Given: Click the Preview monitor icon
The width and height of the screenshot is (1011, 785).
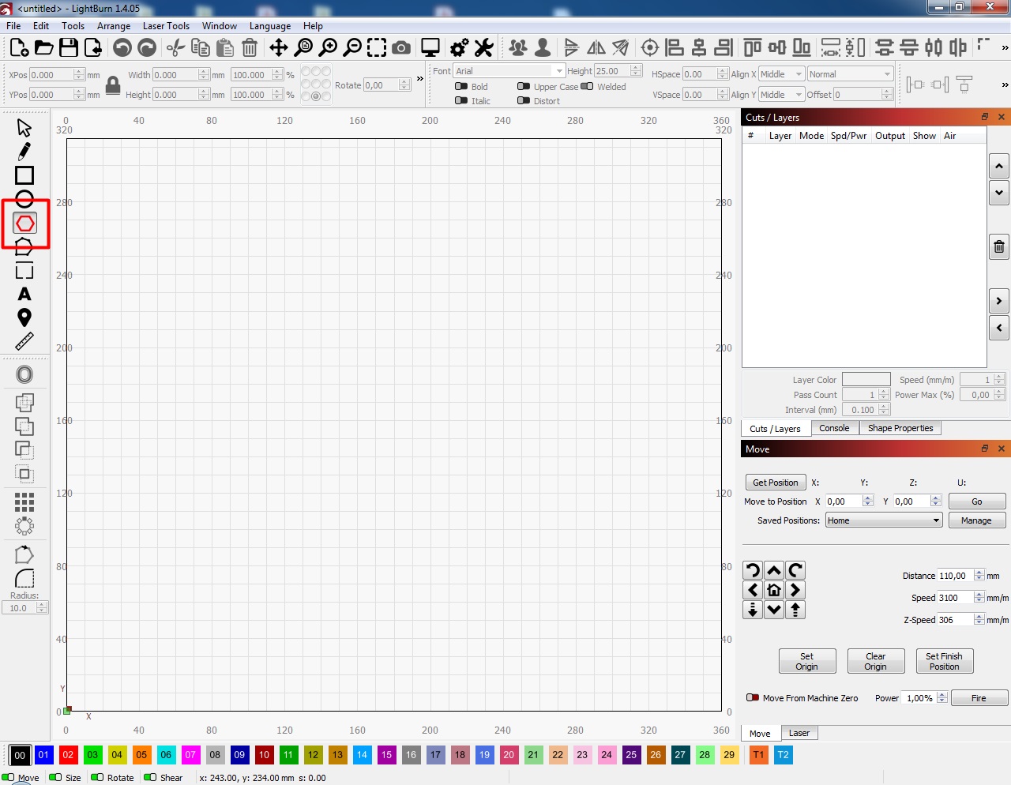Looking at the screenshot, I should tap(430, 48).
